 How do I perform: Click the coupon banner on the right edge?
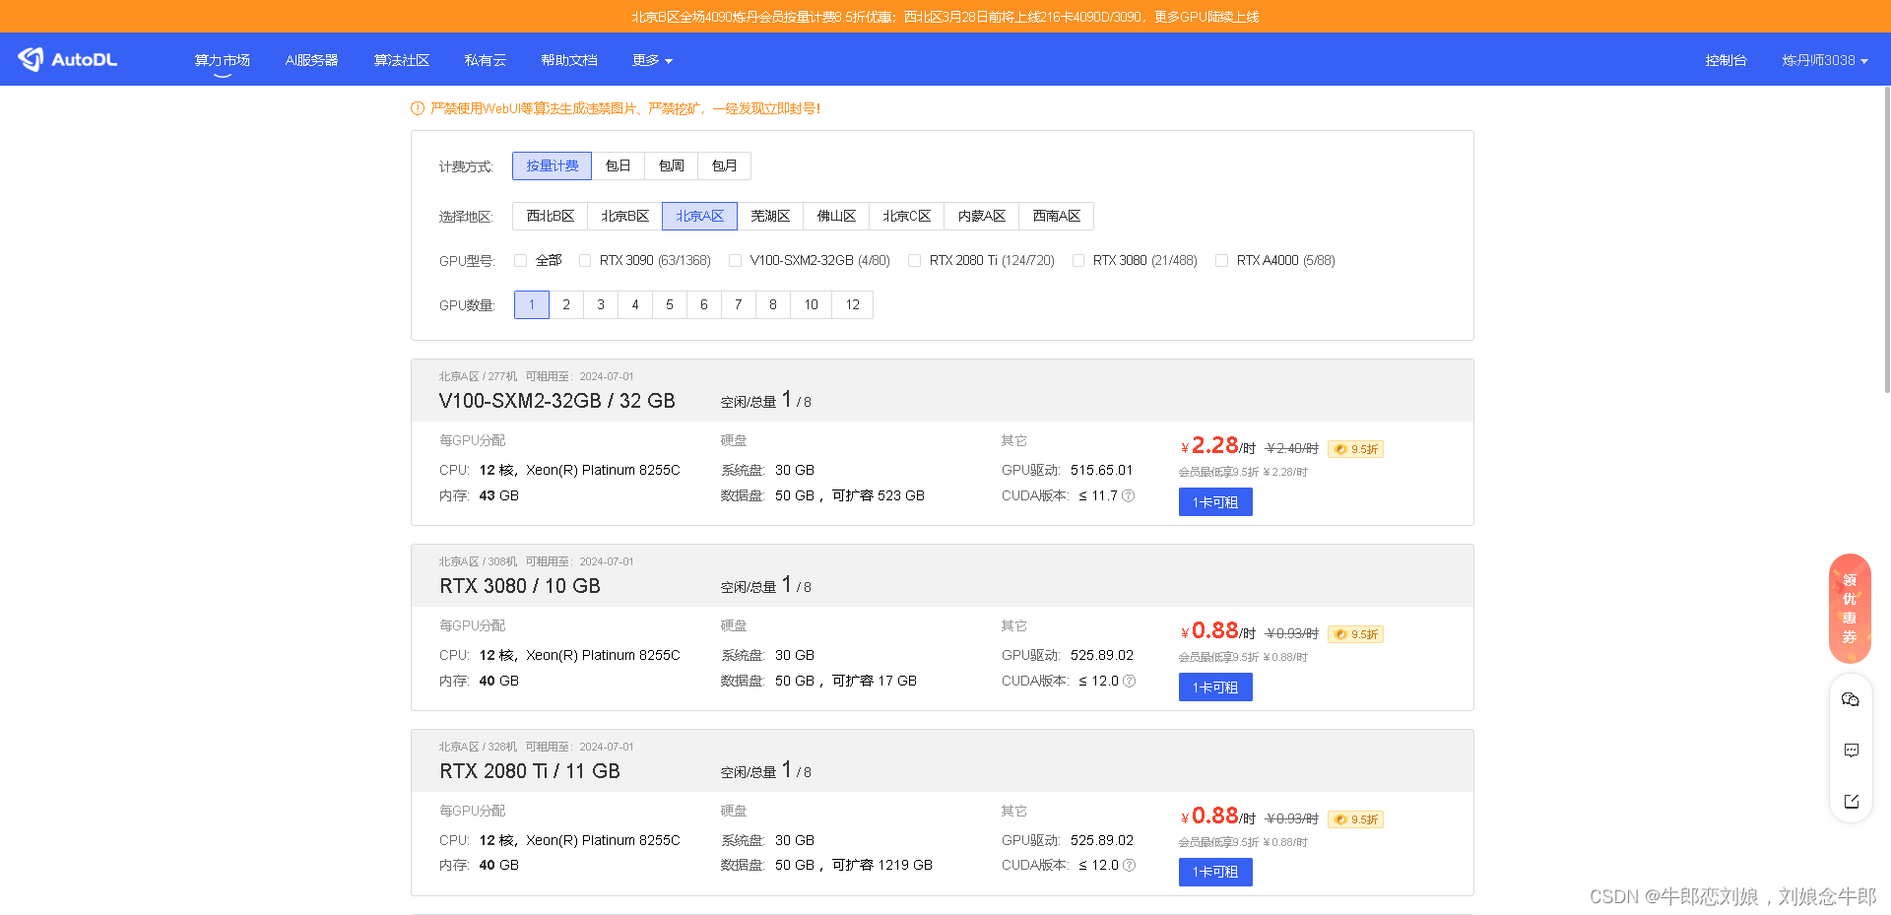(x=1850, y=609)
